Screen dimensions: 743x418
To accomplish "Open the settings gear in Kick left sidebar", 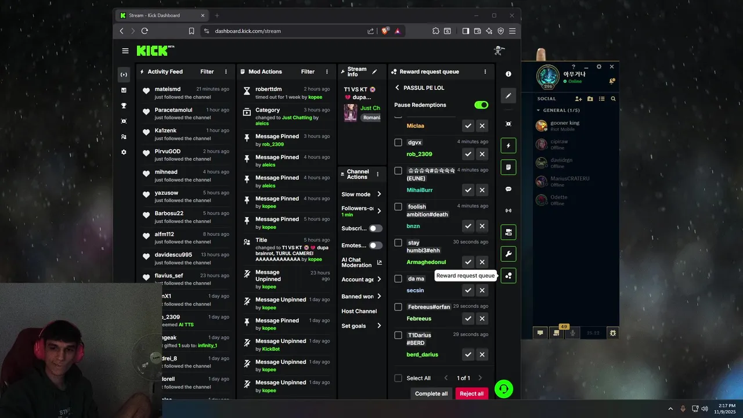I will (124, 152).
